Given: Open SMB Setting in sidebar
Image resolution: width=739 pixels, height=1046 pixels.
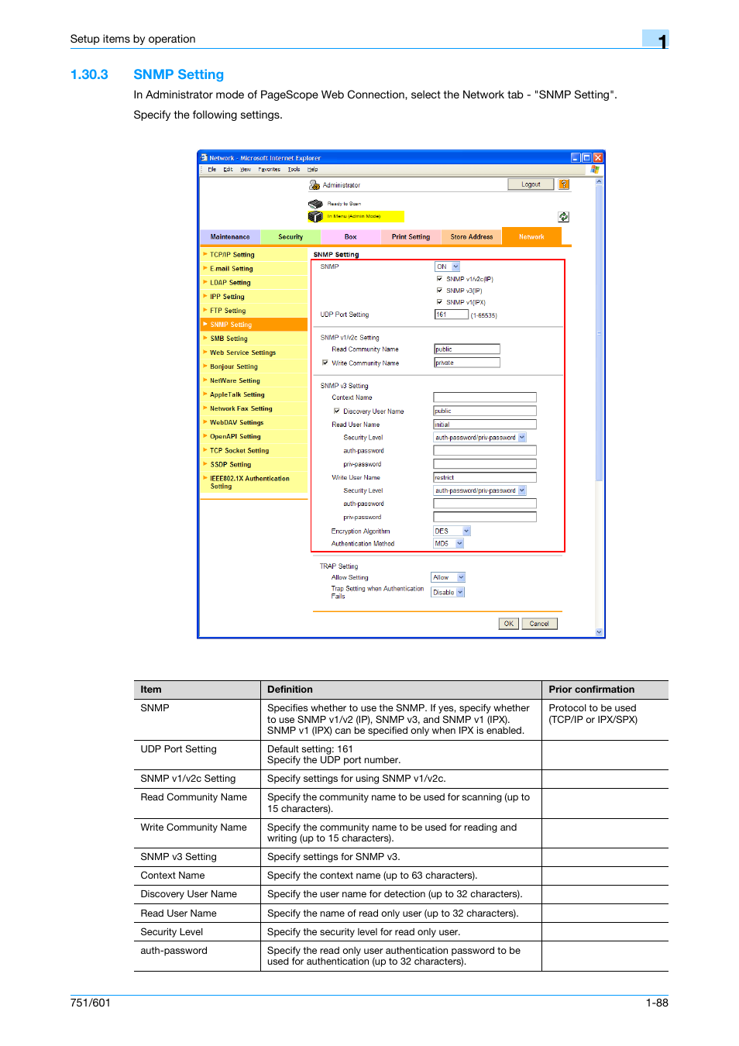Looking at the screenshot, I should pos(254,339).
